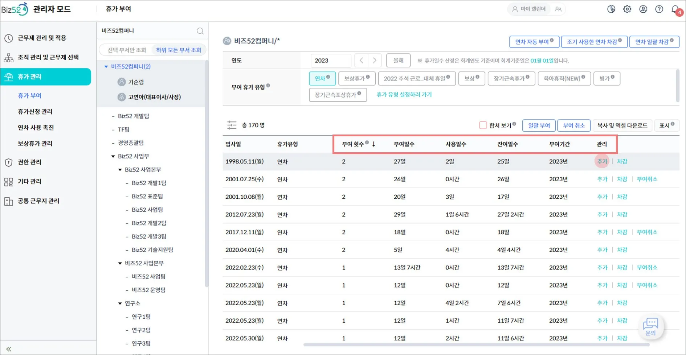
Task: Click 부여취소 in the 2001.07.25 row
Action: pyautogui.click(x=647, y=179)
